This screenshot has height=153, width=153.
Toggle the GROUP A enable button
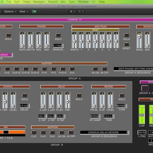145,88
